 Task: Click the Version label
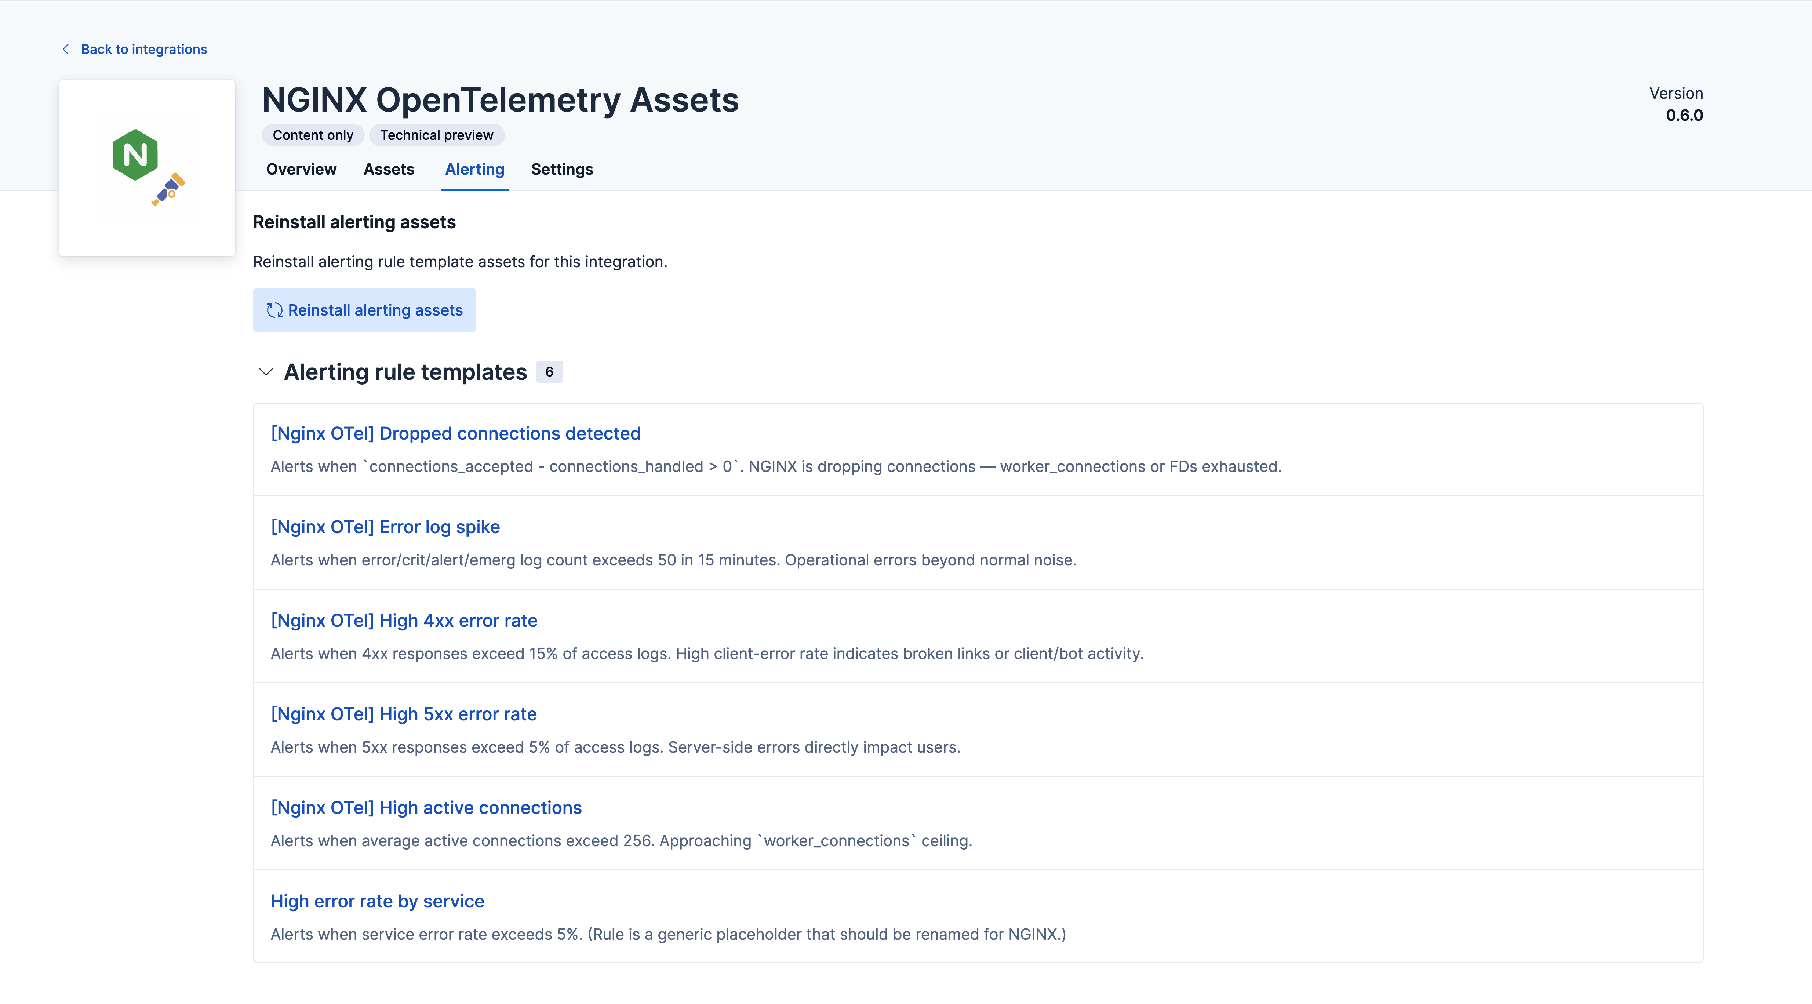point(1676,94)
